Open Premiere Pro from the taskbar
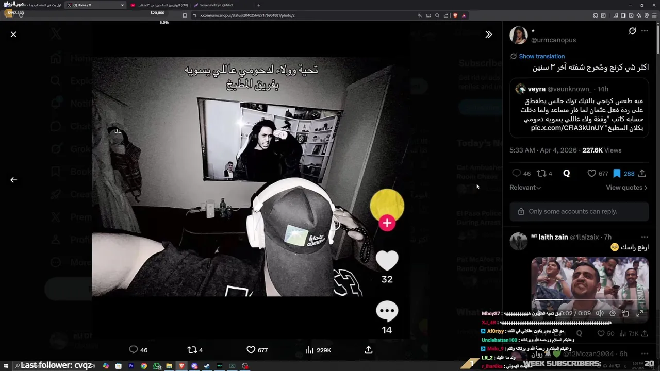 click(x=131, y=366)
